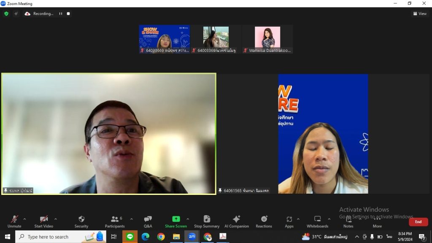The height and width of the screenshot is (243, 432).
Task: Open Reactions menu
Action: pyautogui.click(x=264, y=222)
